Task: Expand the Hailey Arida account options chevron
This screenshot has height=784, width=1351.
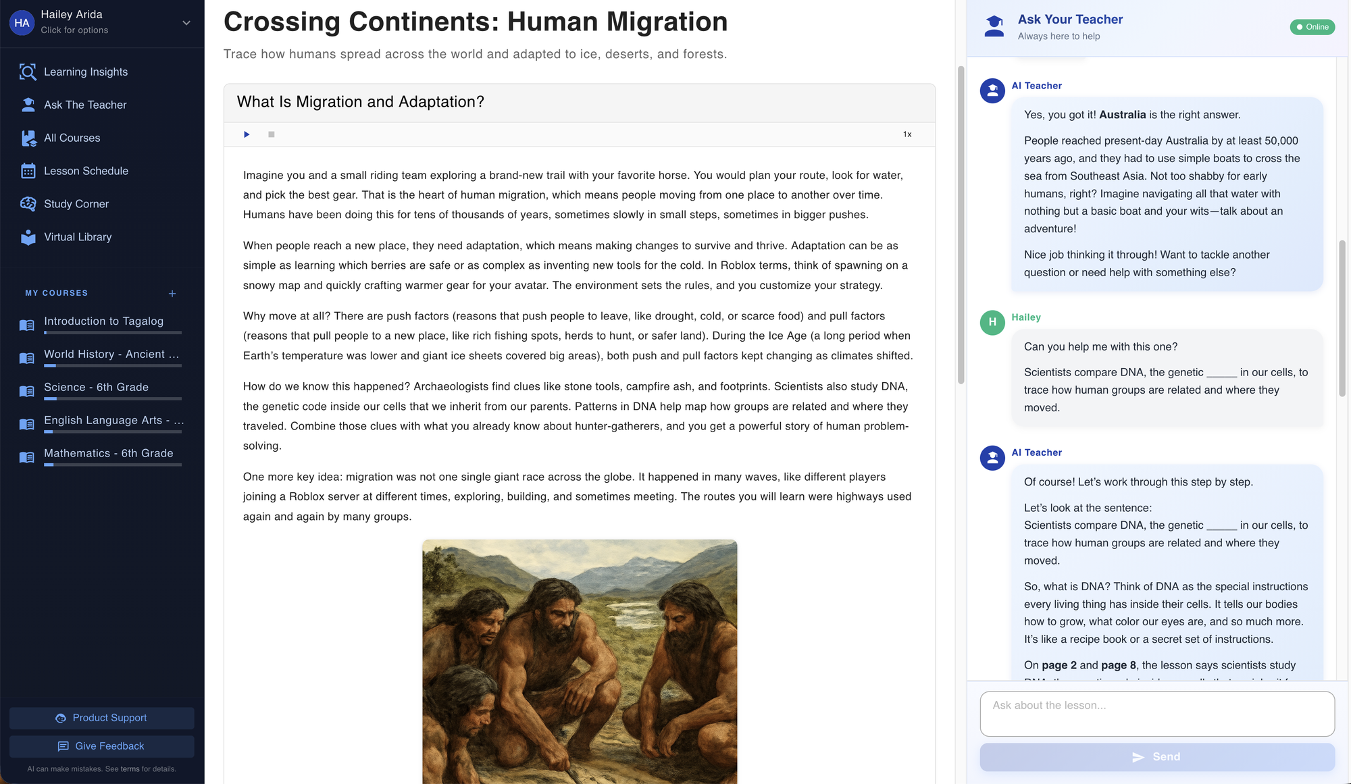Action: point(186,23)
